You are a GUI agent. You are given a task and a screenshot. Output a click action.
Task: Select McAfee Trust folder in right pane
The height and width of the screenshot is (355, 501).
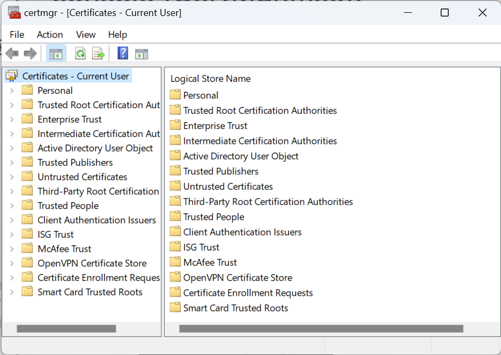[210, 262]
